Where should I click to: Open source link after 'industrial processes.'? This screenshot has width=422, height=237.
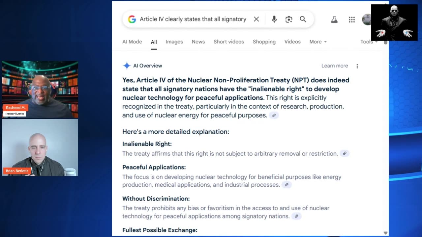(x=286, y=185)
